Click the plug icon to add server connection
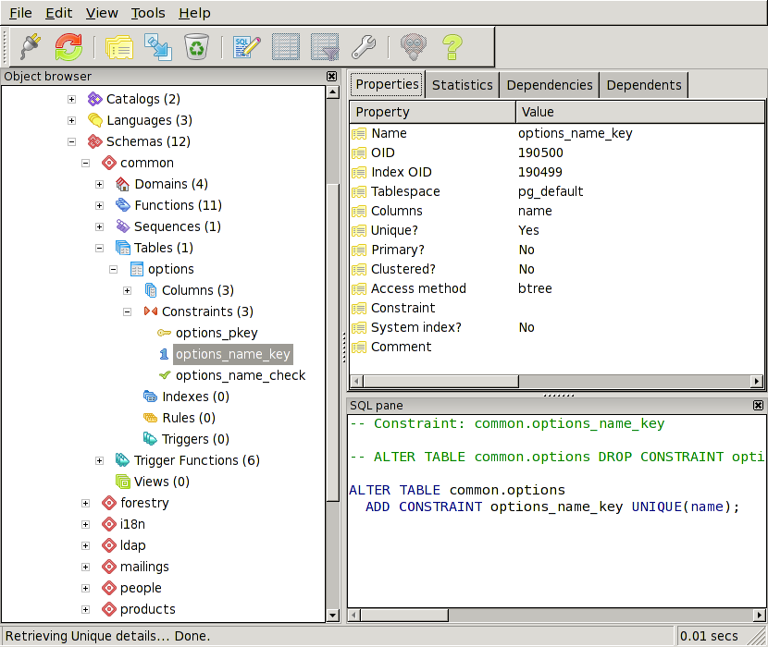Viewport: 768px width, 647px height. (31, 46)
